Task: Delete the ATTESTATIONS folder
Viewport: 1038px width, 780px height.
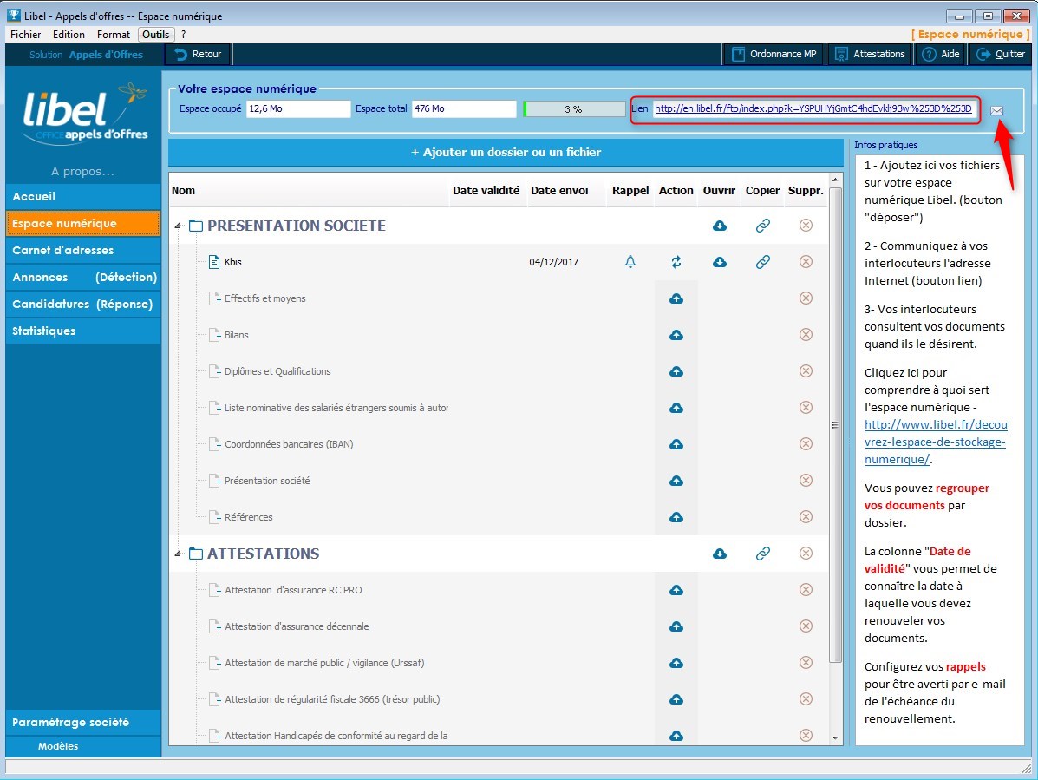Action: pos(806,554)
